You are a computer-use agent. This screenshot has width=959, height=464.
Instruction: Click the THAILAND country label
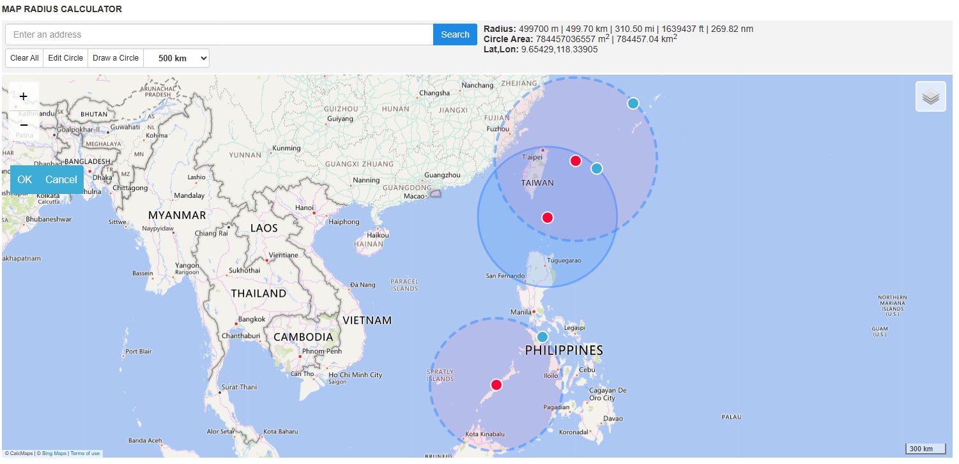tap(259, 294)
